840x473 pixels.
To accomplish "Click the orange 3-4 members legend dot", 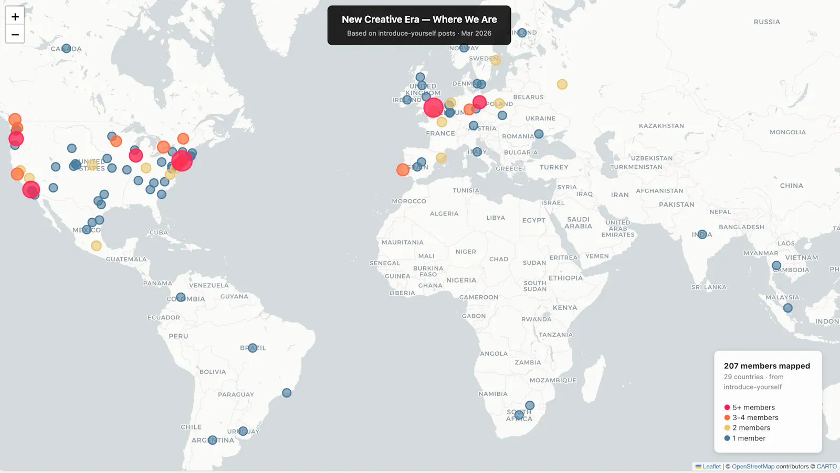I will click(x=727, y=417).
